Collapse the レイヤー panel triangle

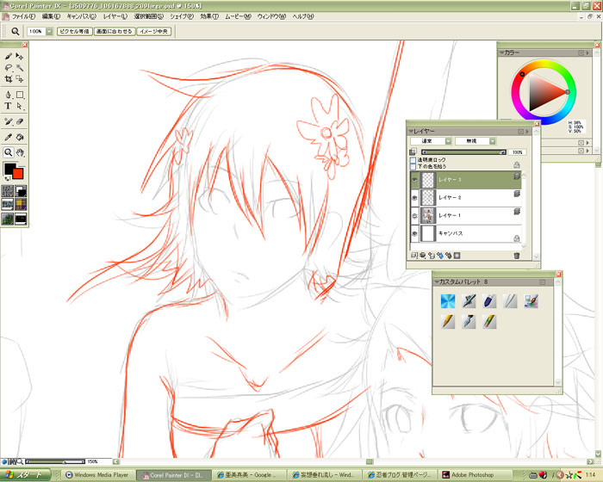[x=412, y=131]
